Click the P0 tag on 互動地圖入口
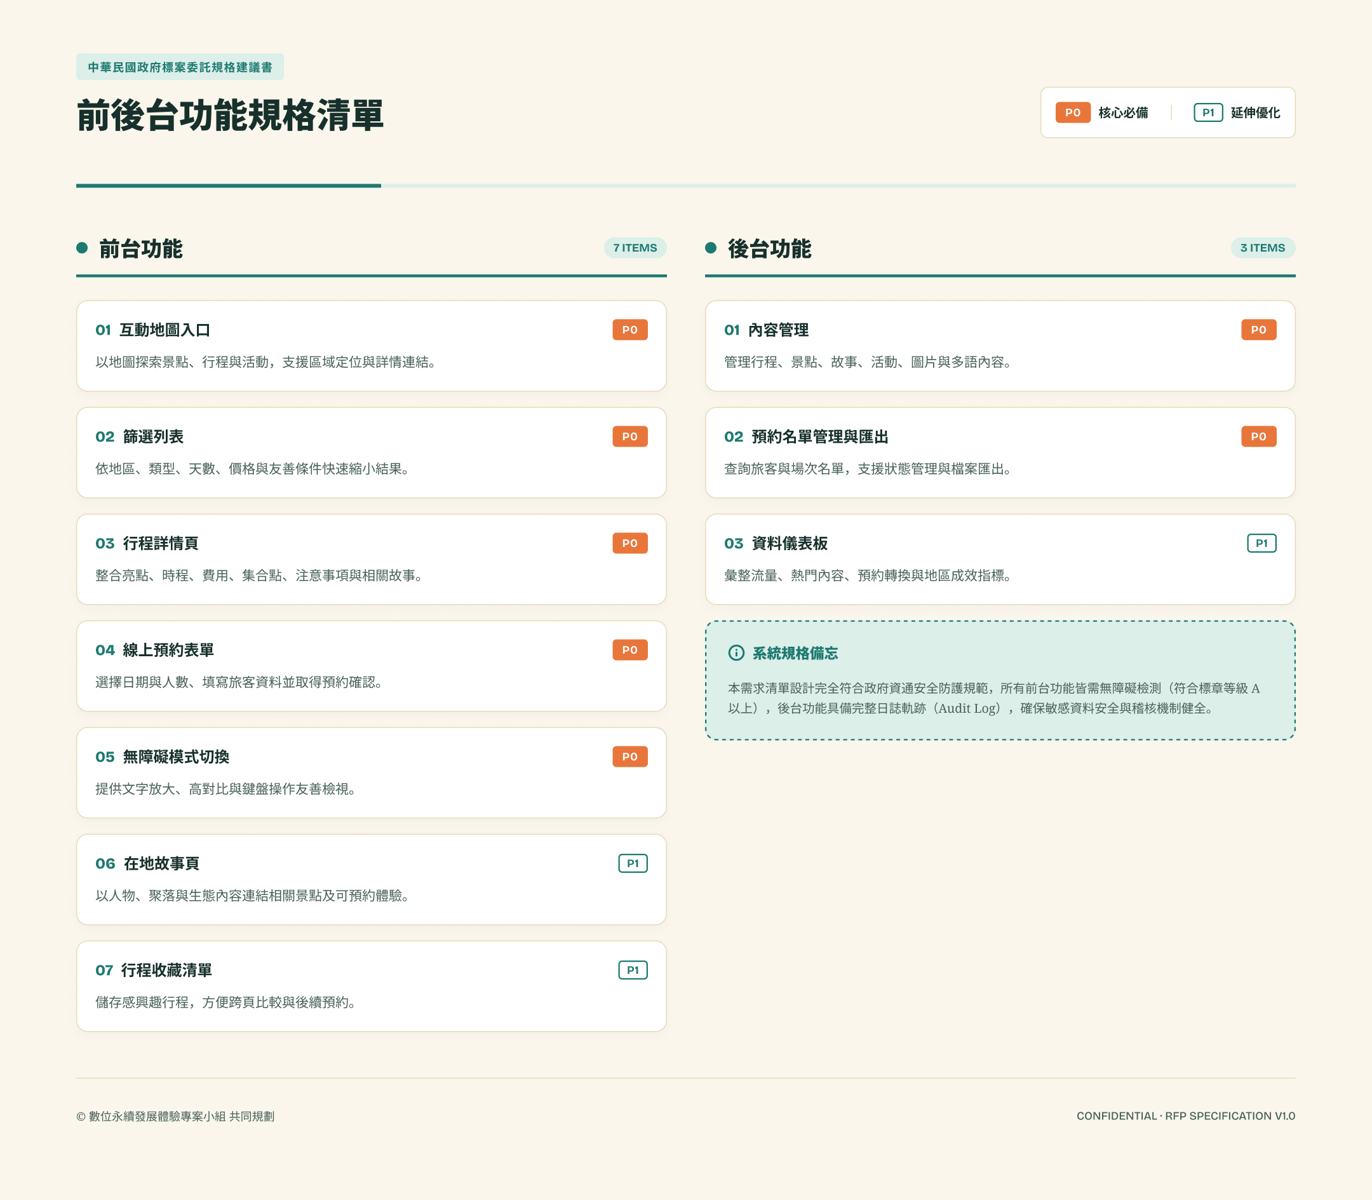 [629, 330]
